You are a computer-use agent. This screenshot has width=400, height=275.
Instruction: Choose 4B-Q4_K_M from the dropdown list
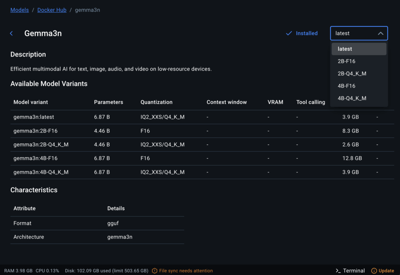coord(359,98)
